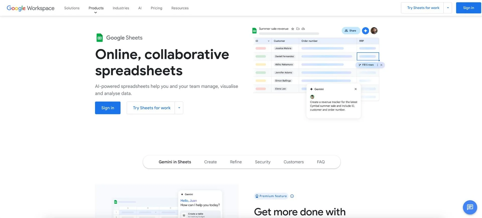482x218 pixels.
Task: Select the Gemini in Sheets tab
Action: [x=175, y=162]
